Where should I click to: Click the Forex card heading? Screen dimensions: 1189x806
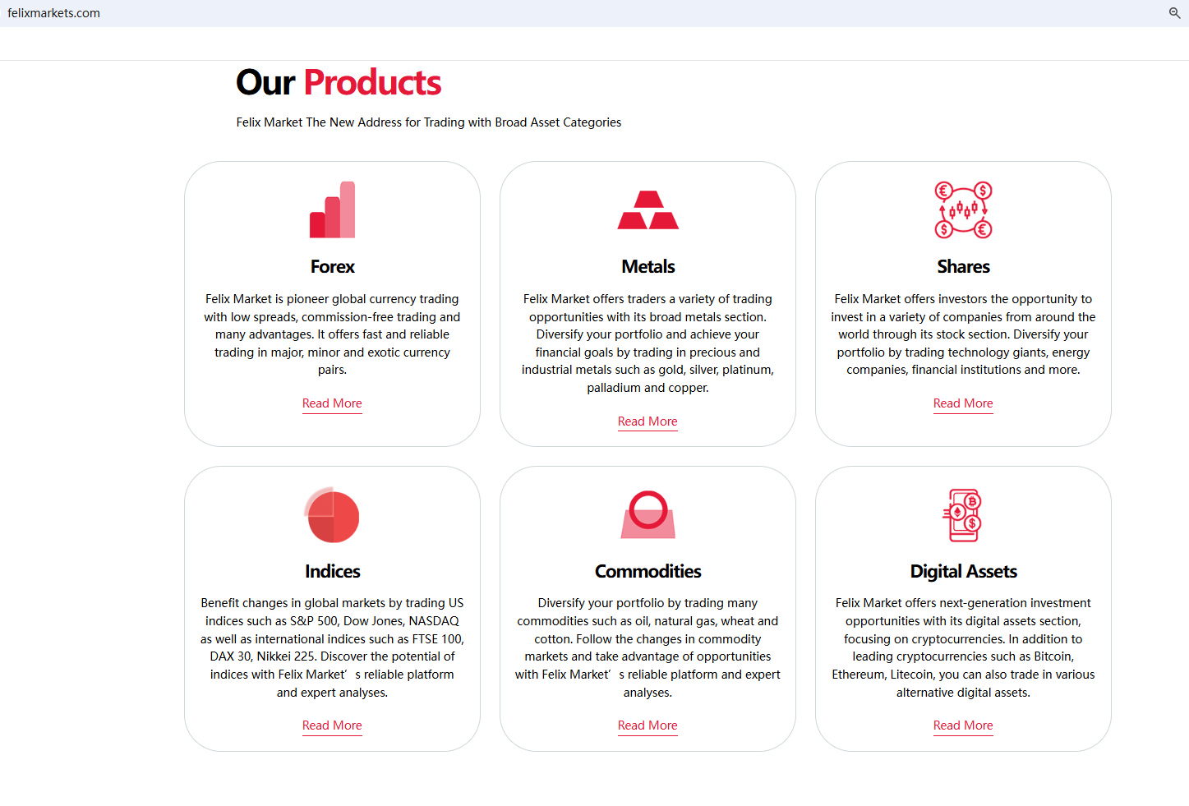pyautogui.click(x=332, y=267)
